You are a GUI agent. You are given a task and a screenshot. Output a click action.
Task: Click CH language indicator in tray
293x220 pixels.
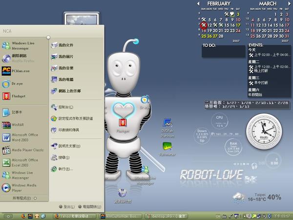[x=218, y=217]
